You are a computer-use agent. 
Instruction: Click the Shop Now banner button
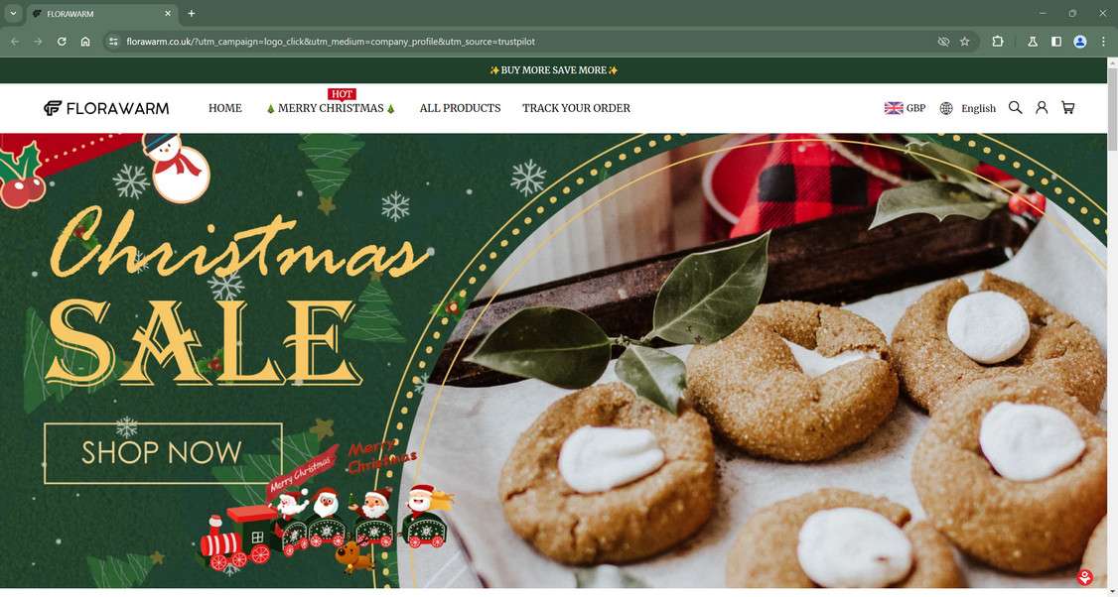(x=163, y=453)
